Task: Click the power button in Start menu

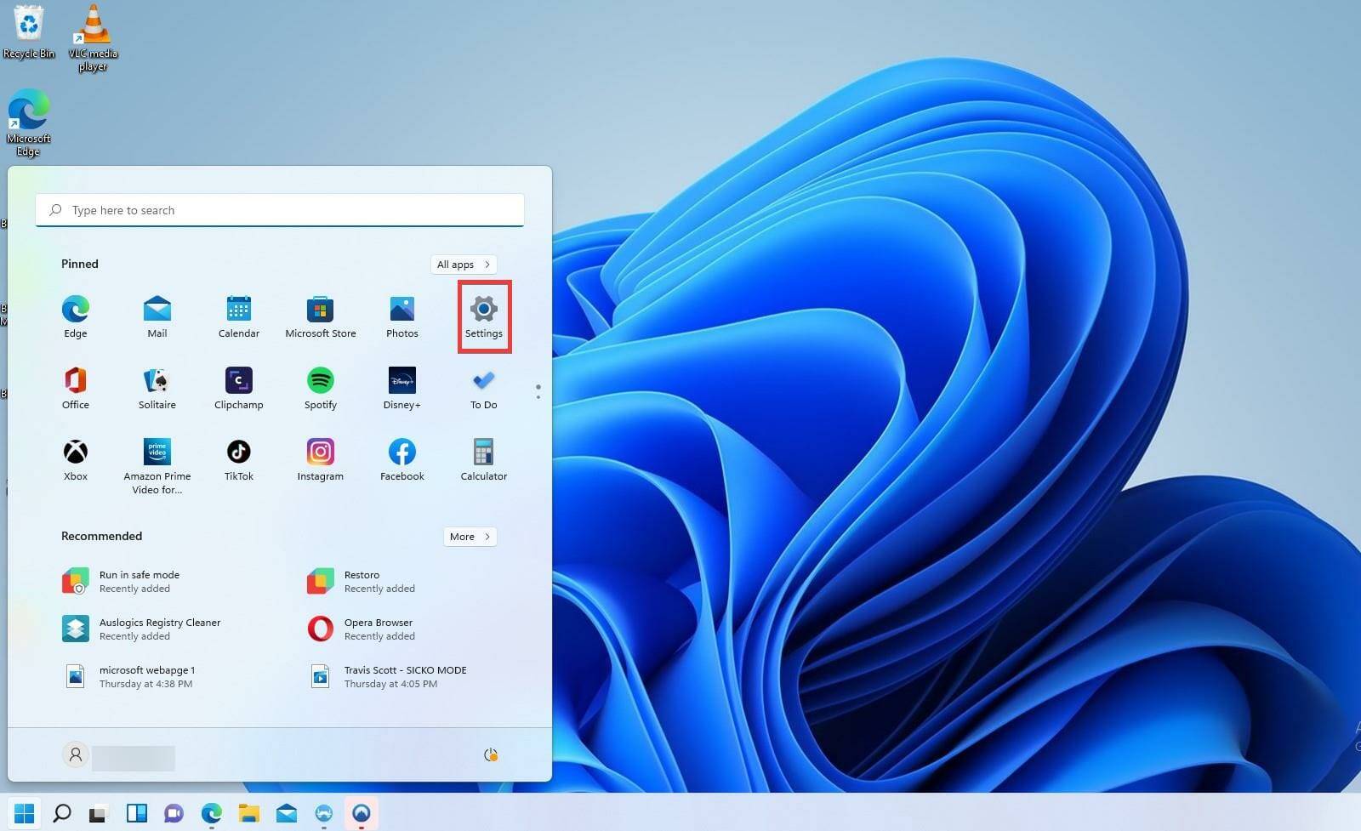Action: pyautogui.click(x=492, y=754)
